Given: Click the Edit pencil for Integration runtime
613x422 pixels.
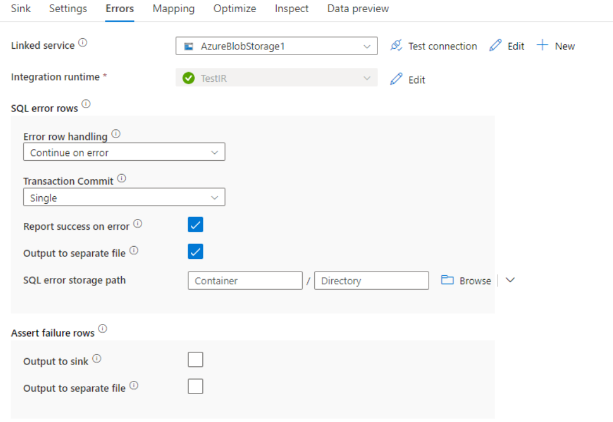Looking at the screenshot, I should (x=396, y=79).
